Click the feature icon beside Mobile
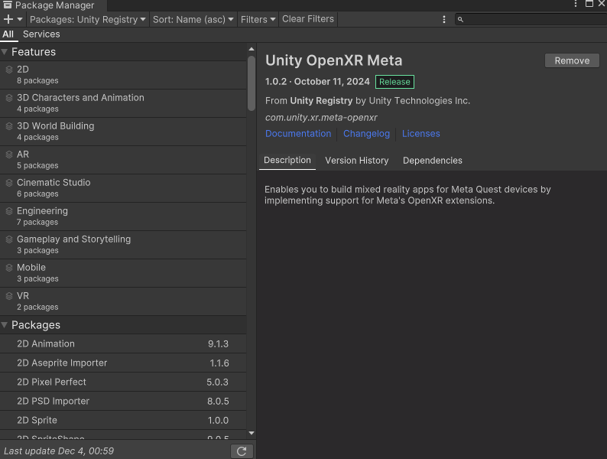 pos(9,268)
